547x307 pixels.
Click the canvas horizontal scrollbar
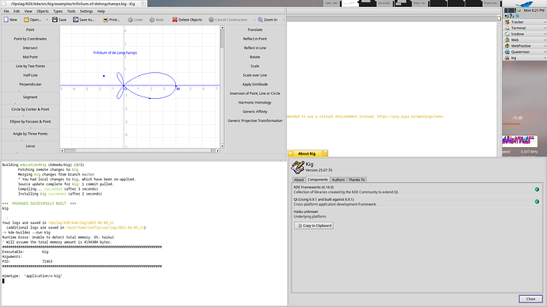(x=140, y=150)
